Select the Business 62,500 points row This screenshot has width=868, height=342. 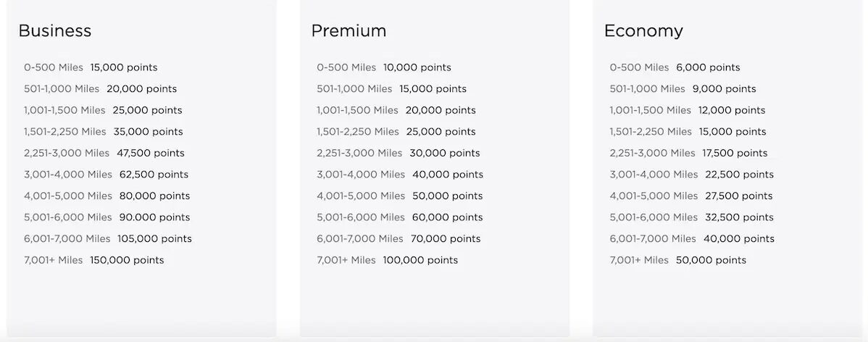(x=106, y=175)
